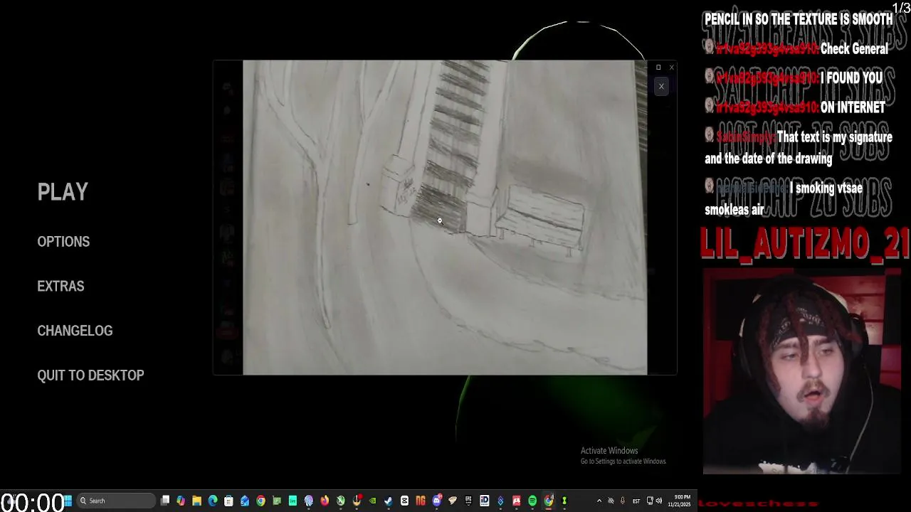This screenshot has width=911, height=512.
Task: Open the NVIDIA app from taskbar
Action: click(x=372, y=501)
